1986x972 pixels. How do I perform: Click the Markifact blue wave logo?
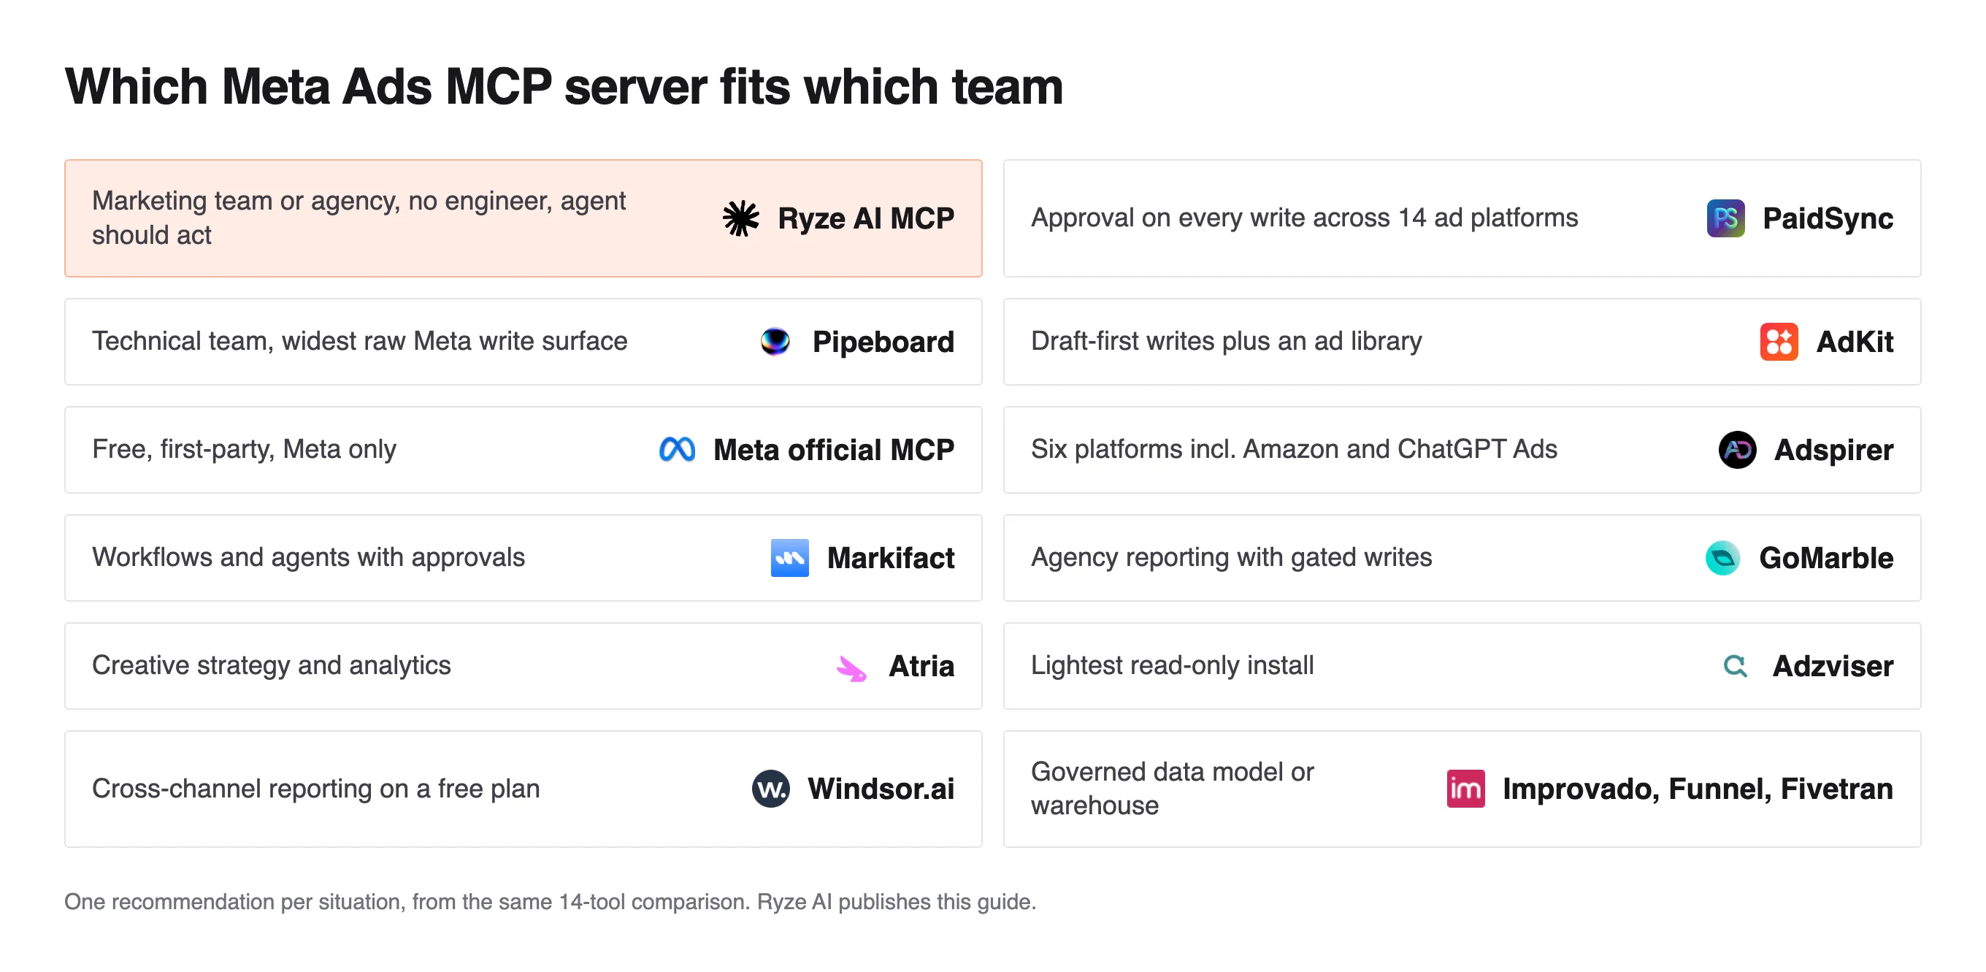point(789,557)
